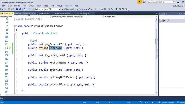Image resolution: width=185 pixels, height=104 pixels.
Task: Open the Project menu
Action: point(17,6)
